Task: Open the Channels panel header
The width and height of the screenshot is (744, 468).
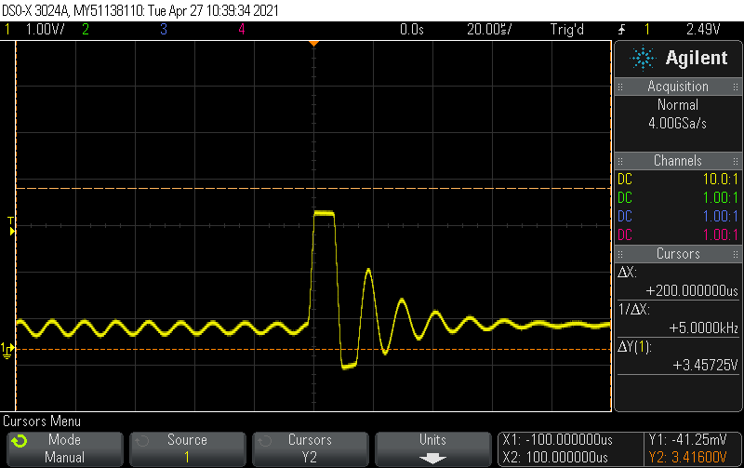Action: (678, 161)
